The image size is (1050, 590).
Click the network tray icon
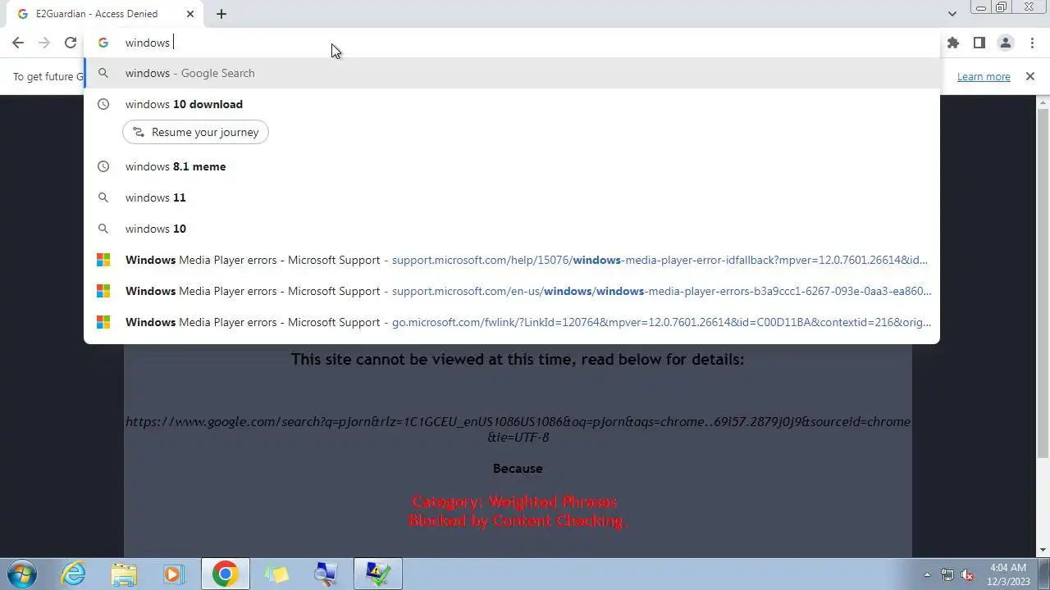click(x=947, y=574)
